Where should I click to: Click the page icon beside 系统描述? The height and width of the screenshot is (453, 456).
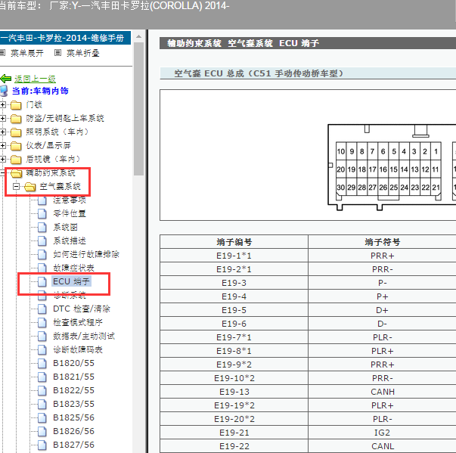click(42, 241)
